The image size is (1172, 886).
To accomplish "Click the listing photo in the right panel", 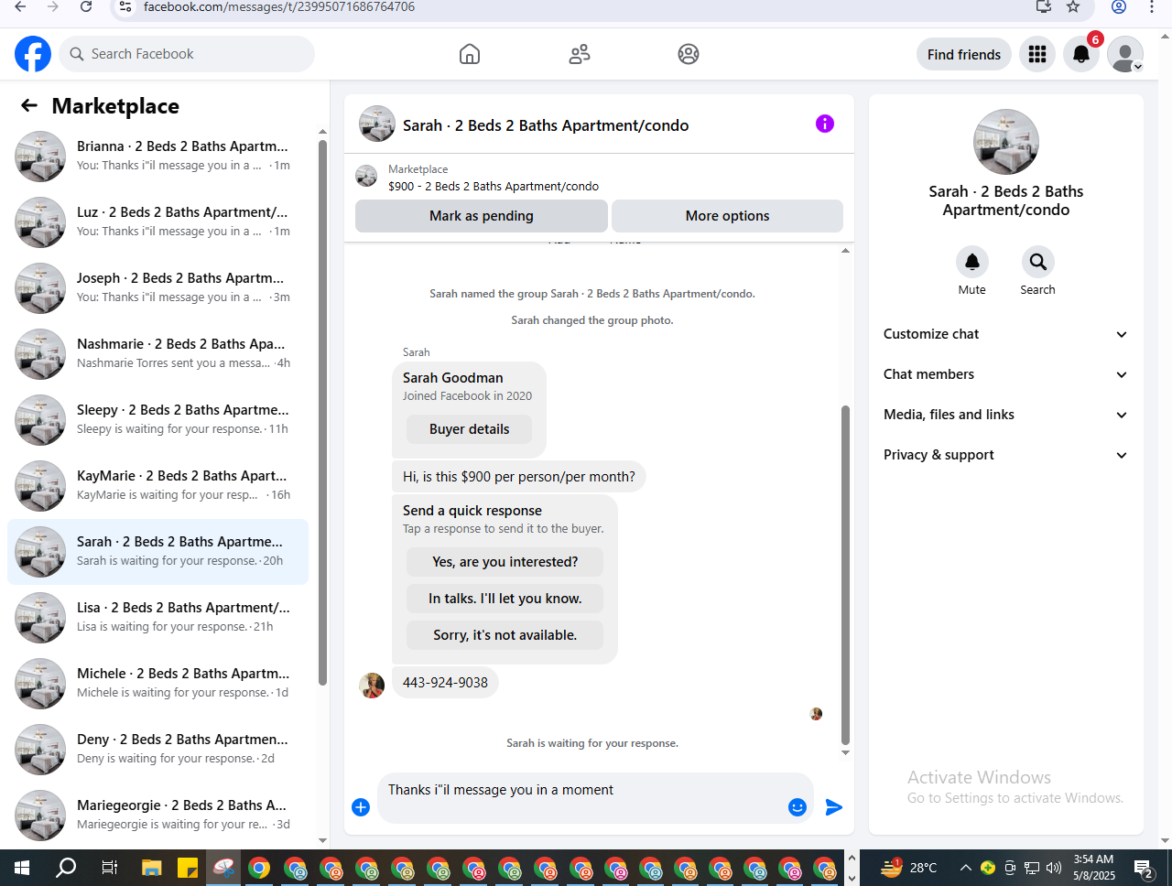I will (x=1006, y=142).
